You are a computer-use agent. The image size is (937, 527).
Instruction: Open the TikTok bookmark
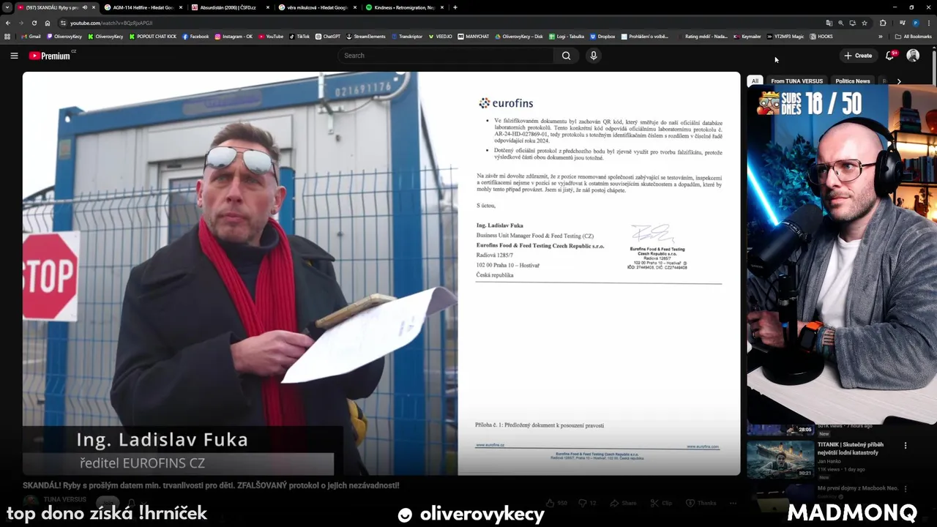click(x=299, y=37)
